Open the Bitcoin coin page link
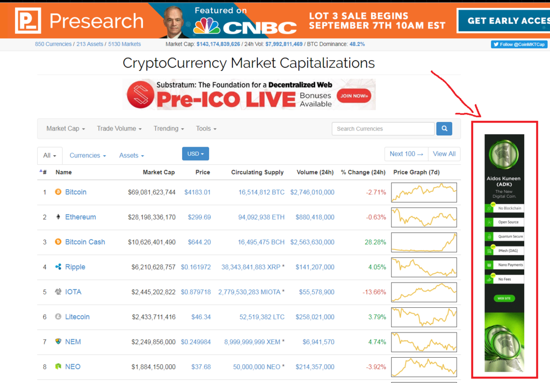Image resolution: width=550 pixels, height=383 pixels. tap(76, 192)
